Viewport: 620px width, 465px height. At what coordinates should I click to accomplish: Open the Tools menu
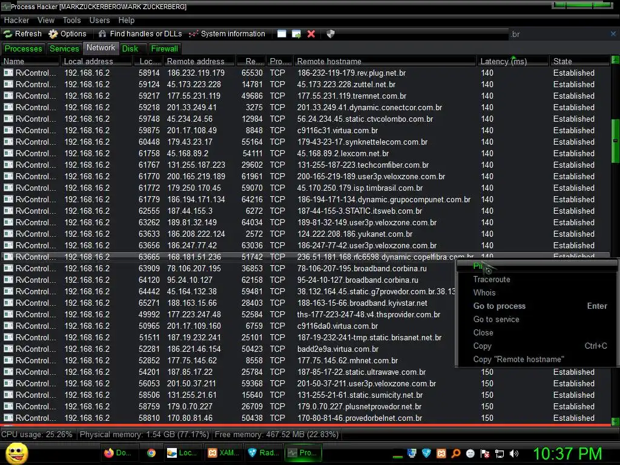[x=71, y=20]
